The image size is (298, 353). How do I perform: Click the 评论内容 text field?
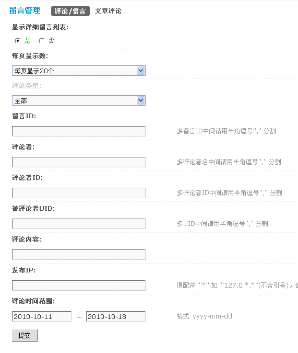click(79, 255)
